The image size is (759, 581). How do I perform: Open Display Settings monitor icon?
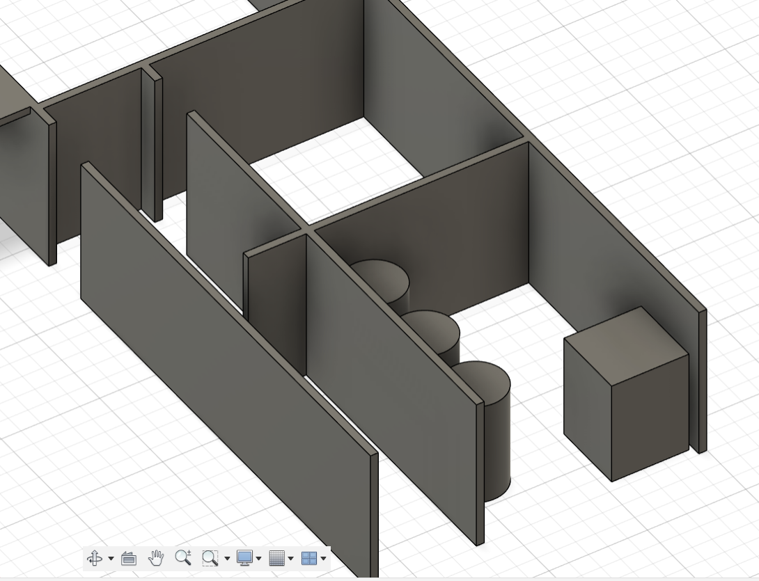(244, 558)
